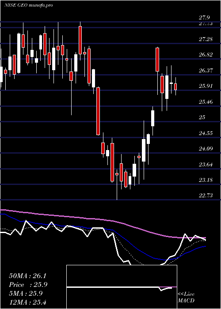Screen dimensions: 221x309
Task: Select the 27.28 price axis label
Action: pyautogui.click(x=206, y=39)
